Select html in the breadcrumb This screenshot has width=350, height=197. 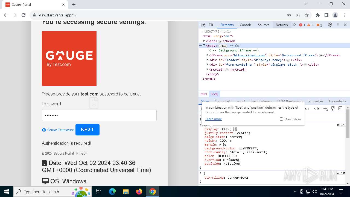coord(204,94)
